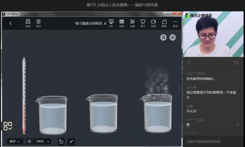Image resolution: width=245 pixels, height=147 pixels.
Task: Save the experiment with 保存 icon
Action: (28, 23)
